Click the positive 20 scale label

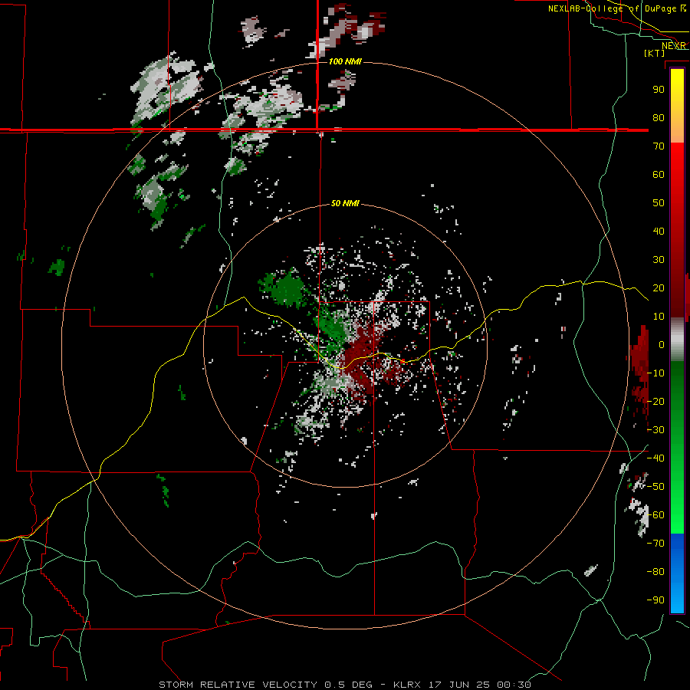pos(659,287)
